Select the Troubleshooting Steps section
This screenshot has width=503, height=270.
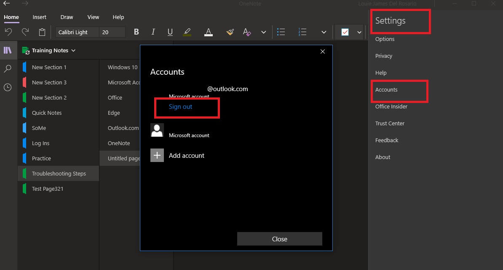pyautogui.click(x=59, y=173)
